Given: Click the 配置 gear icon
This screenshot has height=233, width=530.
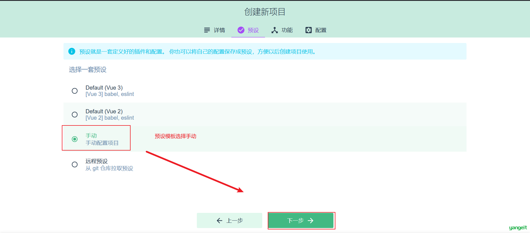Looking at the screenshot, I should [x=308, y=30].
